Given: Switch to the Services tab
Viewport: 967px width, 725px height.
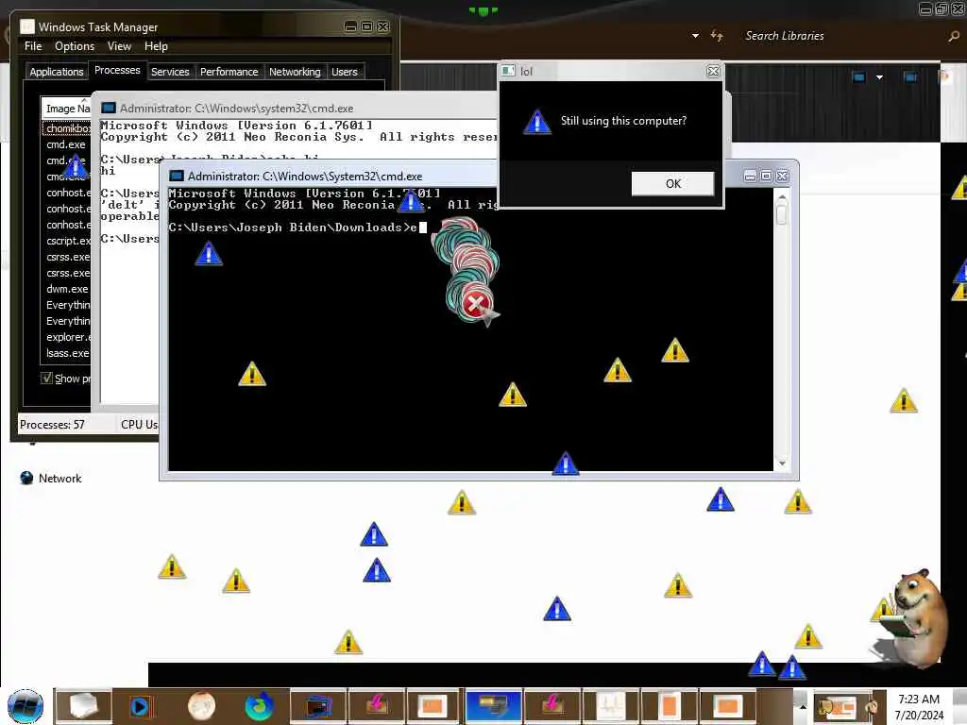Looking at the screenshot, I should click(170, 72).
